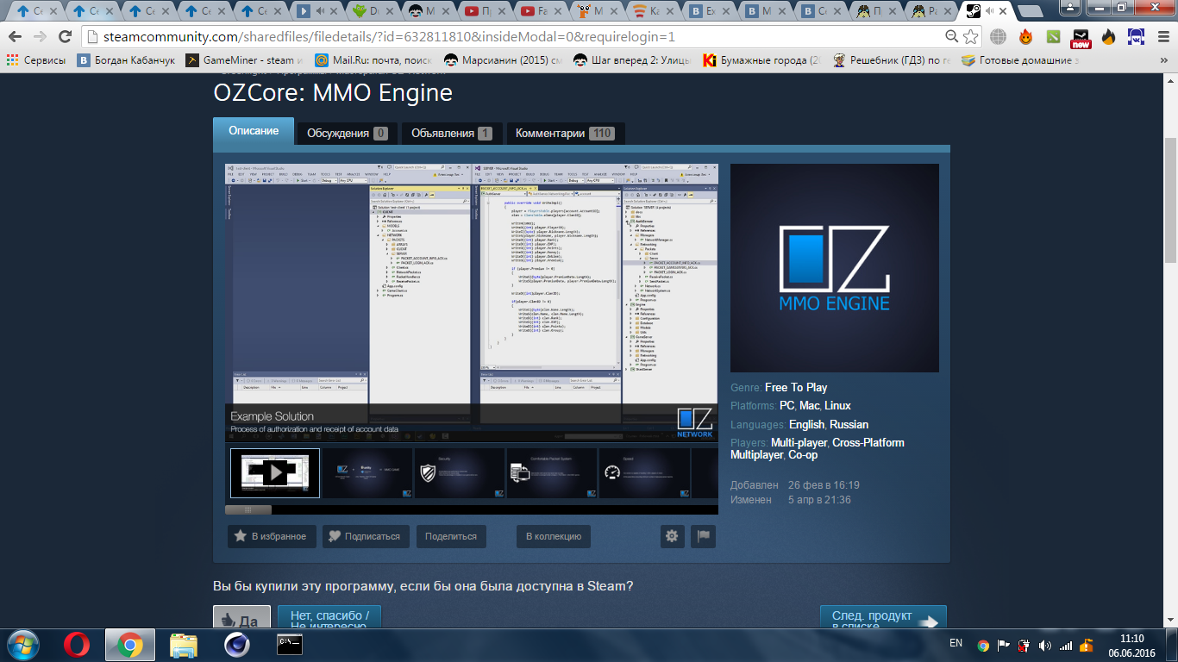Click the Co-op players link
This screenshot has height=662, width=1178.
tap(803, 454)
